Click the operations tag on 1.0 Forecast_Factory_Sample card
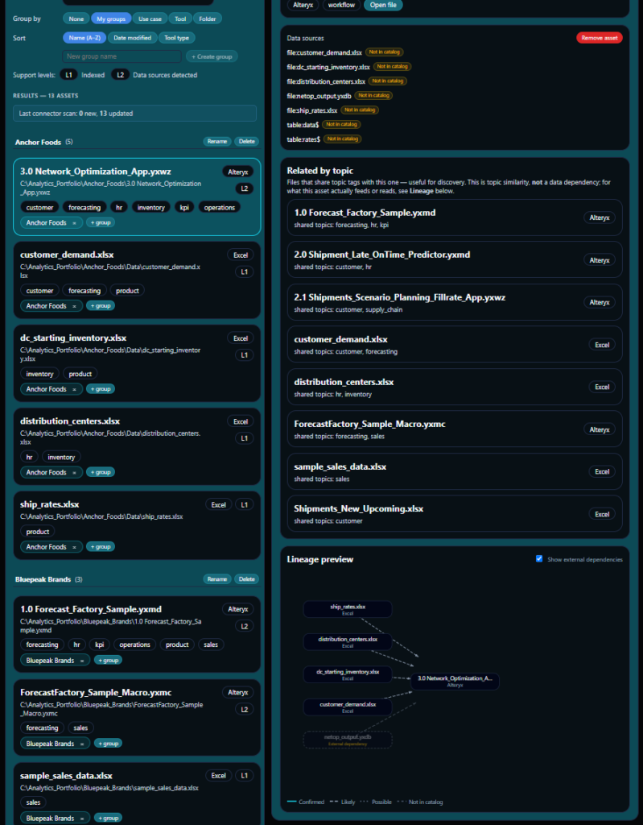 click(134, 645)
